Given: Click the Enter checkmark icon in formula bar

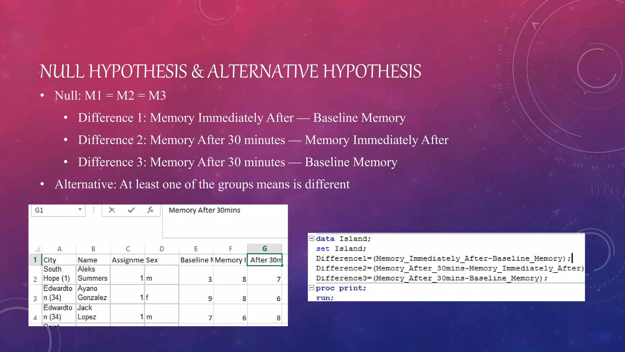Looking at the screenshot, I should tap(131, 210).
